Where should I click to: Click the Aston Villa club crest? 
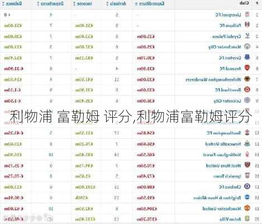coord(247,218)
